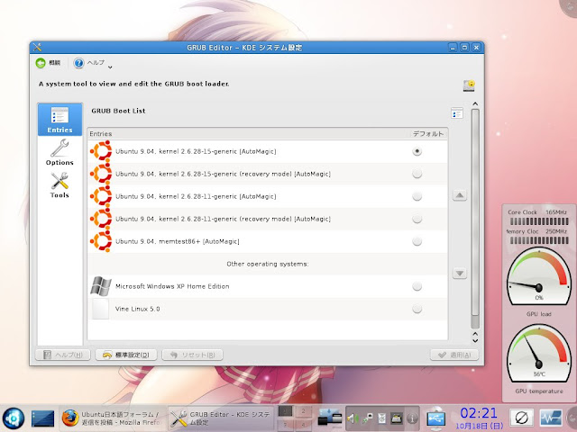This screenshot has width=577, height=432.
Task: Select Ubuntu 9.04 memtest86+ row
Action: click(268, 241)
